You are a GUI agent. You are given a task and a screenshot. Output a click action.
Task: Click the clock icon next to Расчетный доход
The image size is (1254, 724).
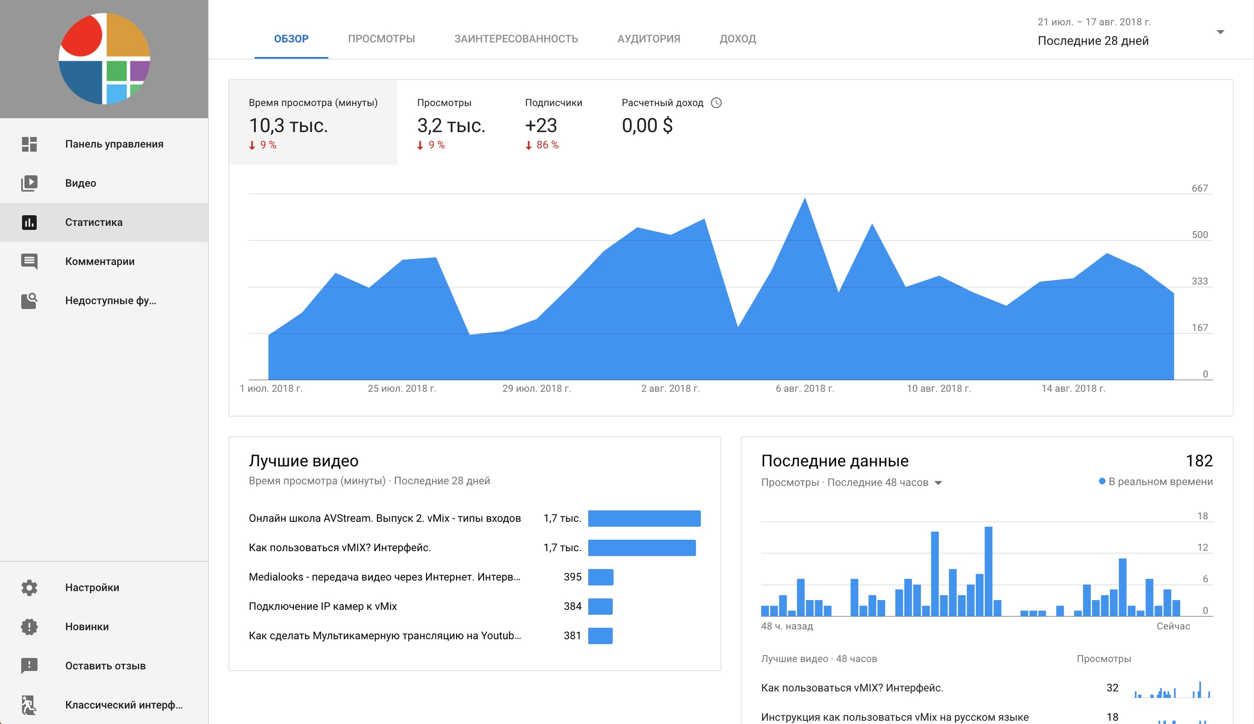pos(716,103)
